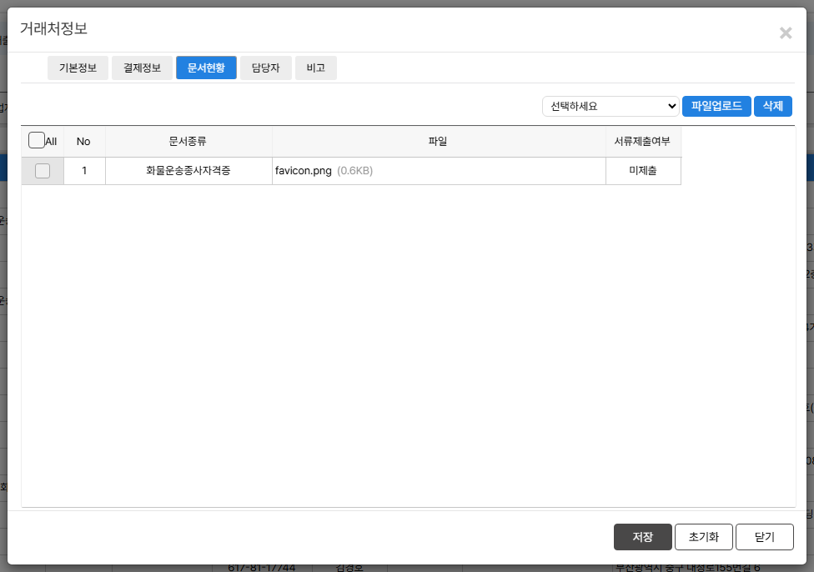Screen dimensions: 814x572
Task: Click the 파일 column header
Action: click(x=439, y=142)
